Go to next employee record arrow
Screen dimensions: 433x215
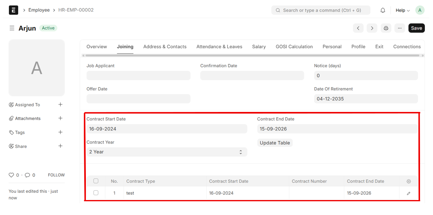tap(372, 28)
